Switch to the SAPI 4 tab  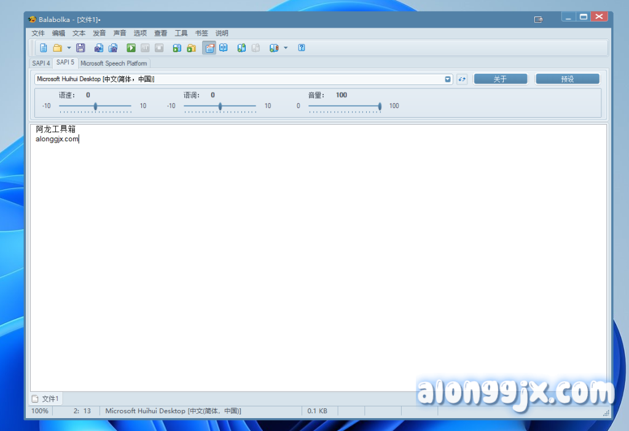point(41,63)
